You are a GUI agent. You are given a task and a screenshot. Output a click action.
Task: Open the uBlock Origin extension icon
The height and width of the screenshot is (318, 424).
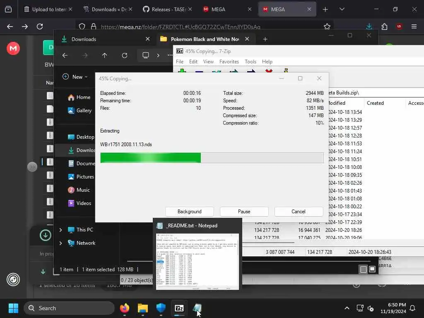pyautogui.click(x=399, y=26)
